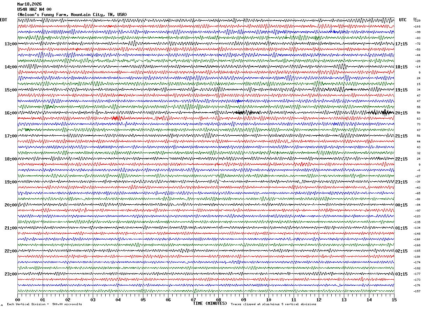Select the "16:00" EDT hour label
This screenshot has width=422, height=309.
click(x=11, y=113)
